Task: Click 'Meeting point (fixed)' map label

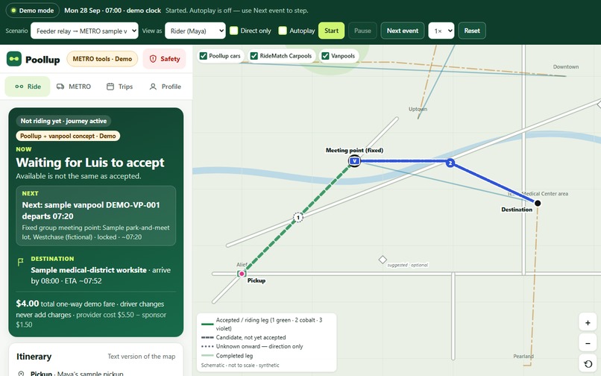Action: pyautogui.click(x=354, y=151)
